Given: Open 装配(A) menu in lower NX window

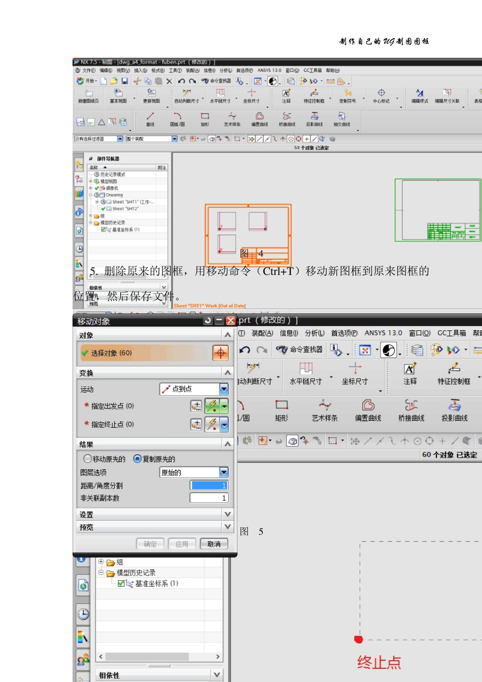Looking at the screenshot, I should [x=262, y=333].
